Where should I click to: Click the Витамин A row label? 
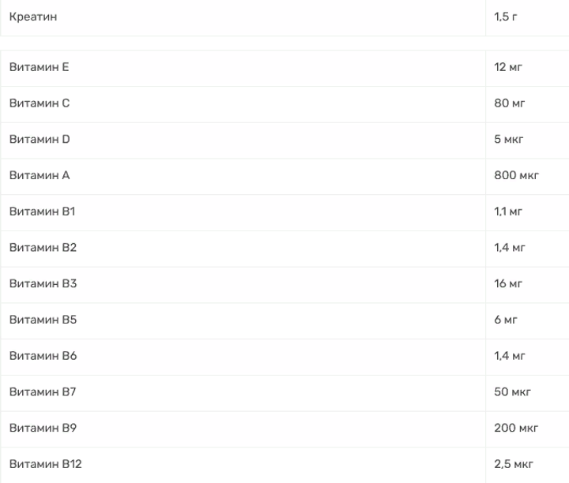(x=40, y=175)
